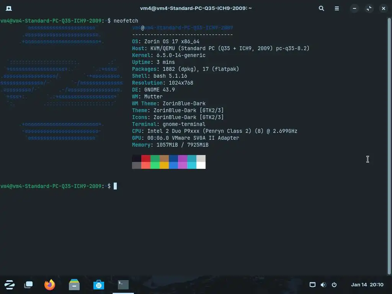Viewport: 392px width, 294px height.
Task: Click the terminal window title text
Action: pyautogui.click(x=196, y=8)
